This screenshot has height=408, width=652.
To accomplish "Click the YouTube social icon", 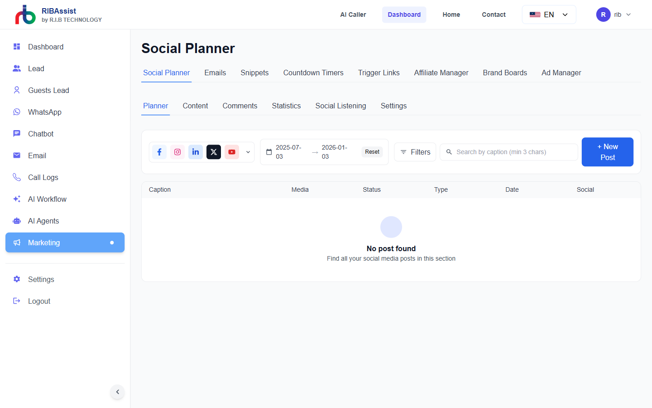I will [232, 152].
